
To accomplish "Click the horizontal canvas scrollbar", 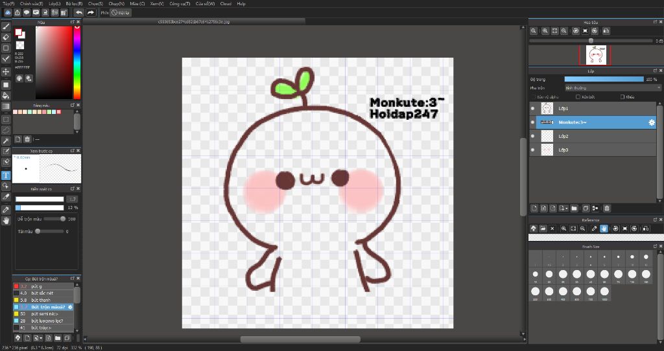I will coord(300,339).
